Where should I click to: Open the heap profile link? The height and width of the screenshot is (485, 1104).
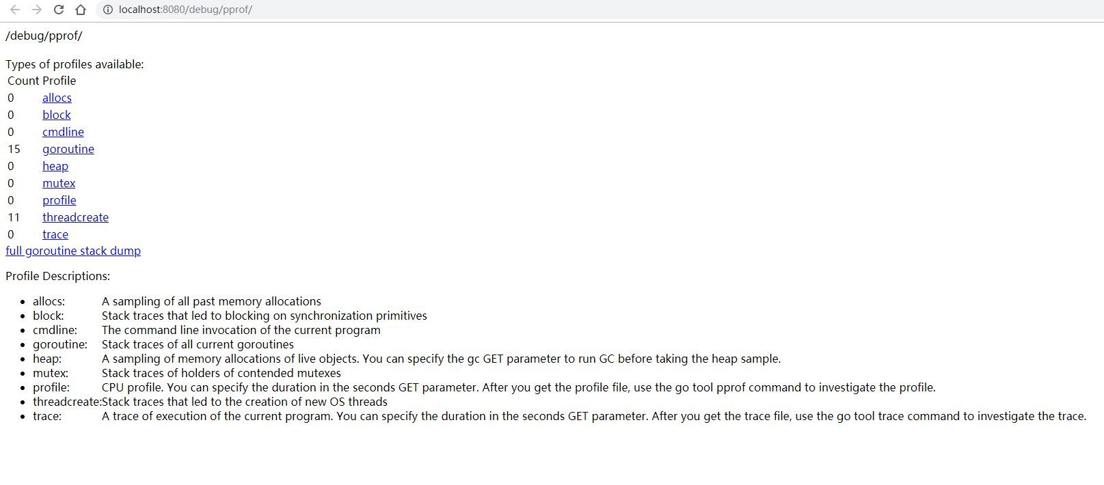(x=55, y=166)
